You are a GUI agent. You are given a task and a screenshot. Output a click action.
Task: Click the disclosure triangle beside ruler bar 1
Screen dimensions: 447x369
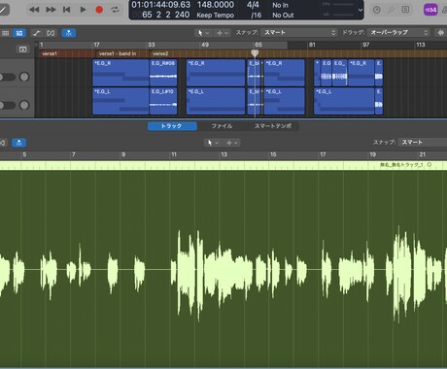click(x=36, y=45)
